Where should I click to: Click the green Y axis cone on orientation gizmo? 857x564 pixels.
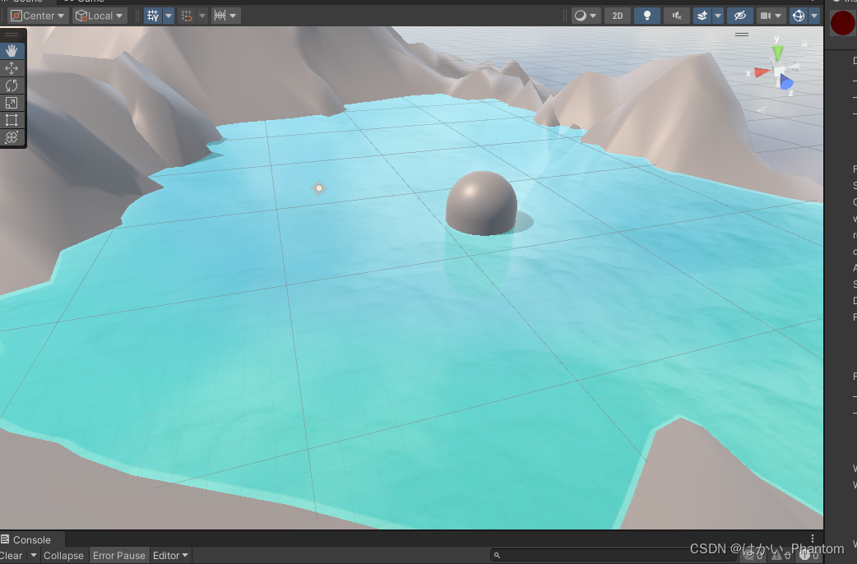tap(777, 53)
